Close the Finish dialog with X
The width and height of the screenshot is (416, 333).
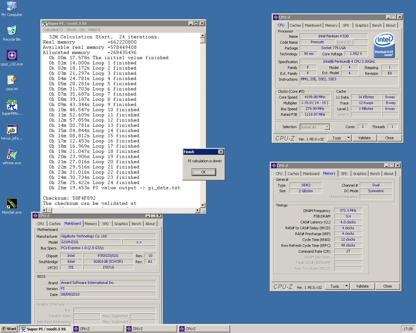click(x=221, y=152)
